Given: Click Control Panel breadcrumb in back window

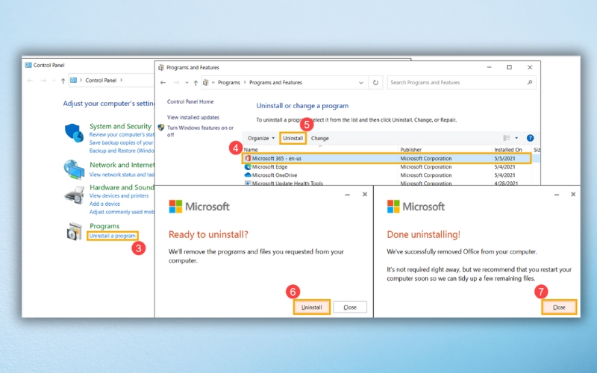Looking at the screenshot, I should pos(101,81).
